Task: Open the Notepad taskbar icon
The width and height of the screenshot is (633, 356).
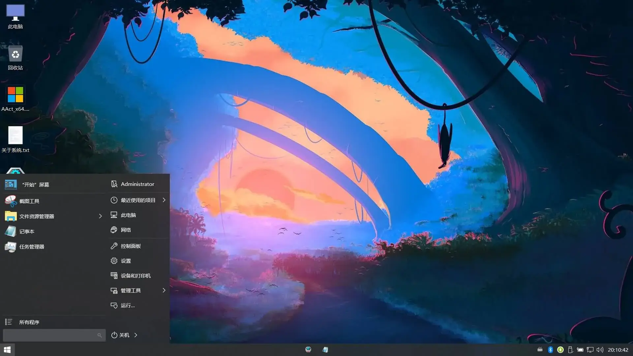Action: [x=325, y=349]
